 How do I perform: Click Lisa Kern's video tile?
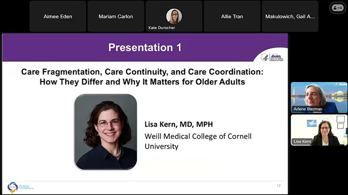point(319,130)
